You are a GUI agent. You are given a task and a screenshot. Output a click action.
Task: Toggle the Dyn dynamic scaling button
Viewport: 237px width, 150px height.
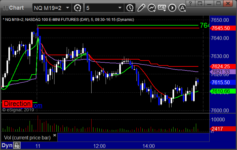tap(7, 145)
